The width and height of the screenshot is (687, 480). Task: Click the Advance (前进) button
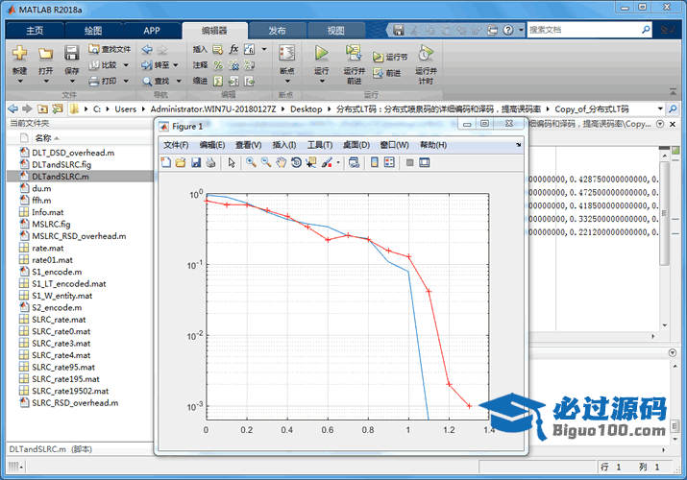coord(387,73)
